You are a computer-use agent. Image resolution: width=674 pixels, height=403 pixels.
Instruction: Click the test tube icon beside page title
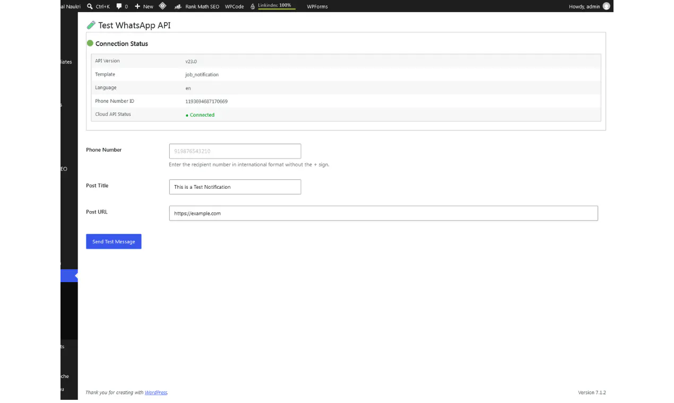pos(91,25)
